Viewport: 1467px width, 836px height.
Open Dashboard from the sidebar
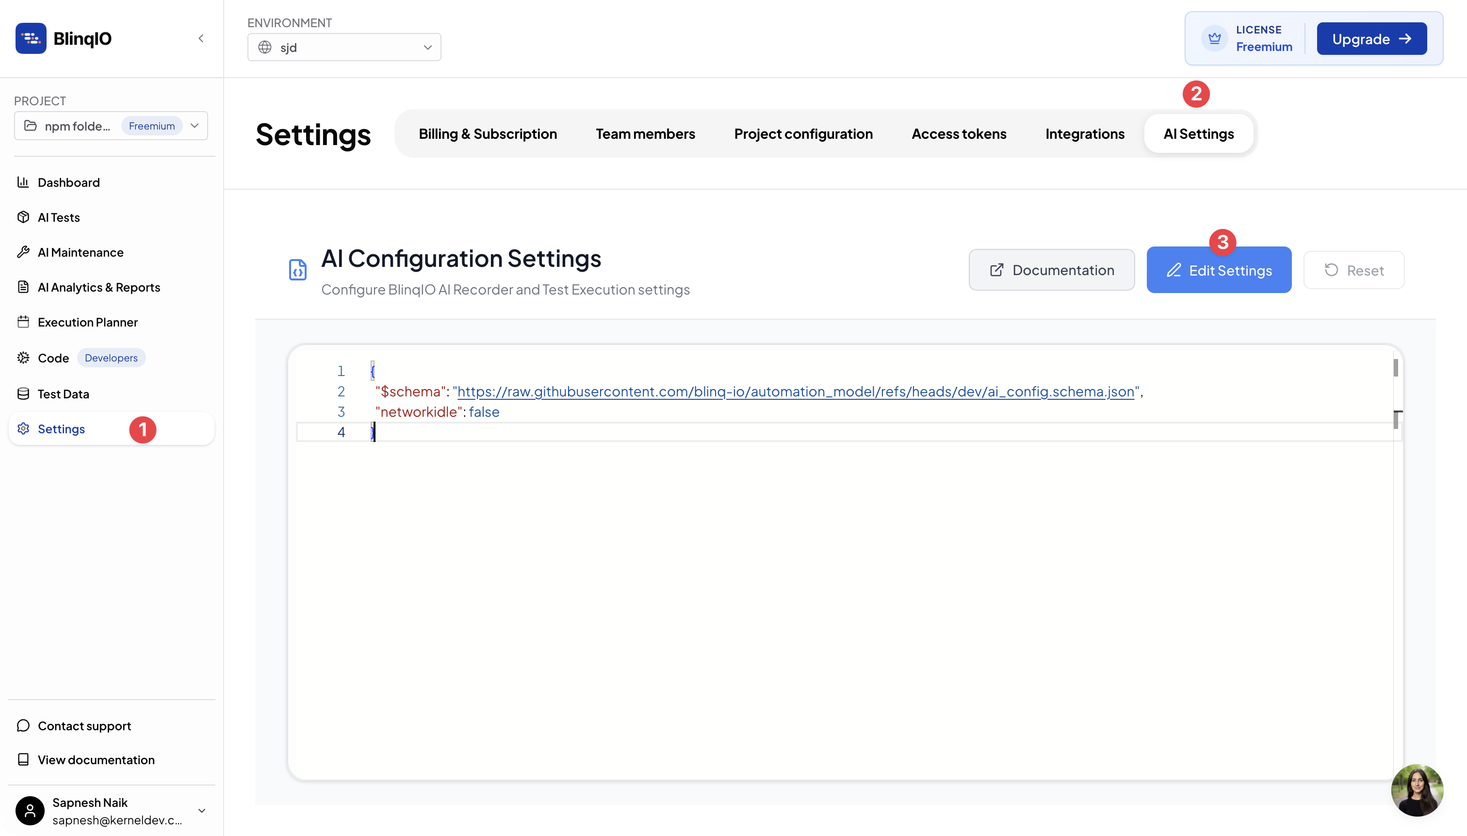click(68, 182)
